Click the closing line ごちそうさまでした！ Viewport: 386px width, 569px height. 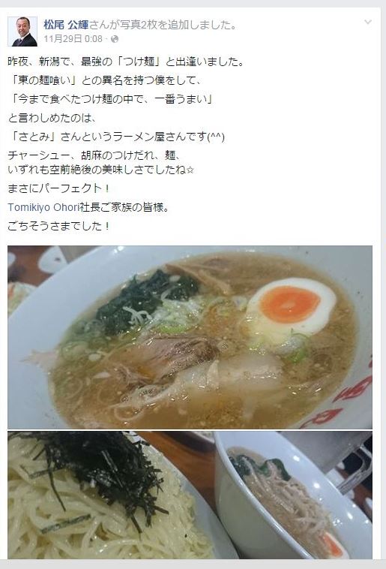[59, 226]
